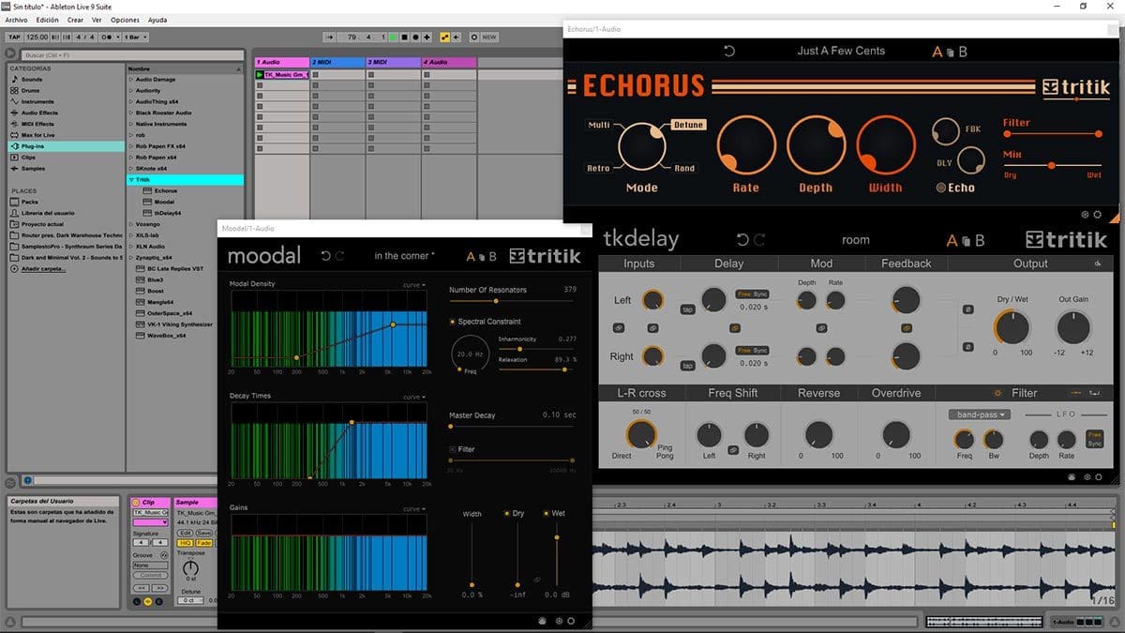
Task: Adjust the Moodal Inharmonicity slider
Action: [536, 349]
